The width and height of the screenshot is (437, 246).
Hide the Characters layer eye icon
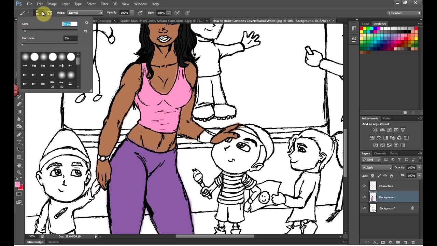[x=364, y=186]
